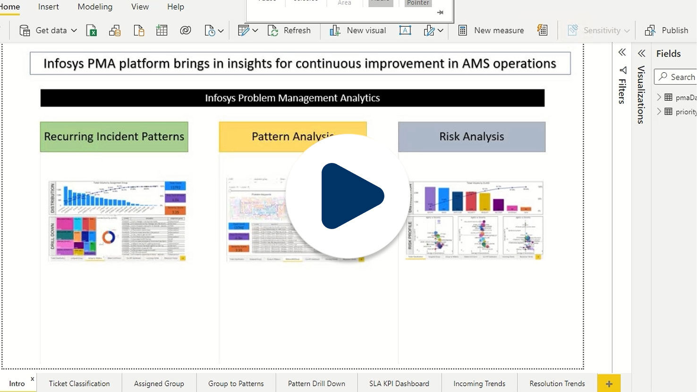Play the video with center play button

click(348, 196)
